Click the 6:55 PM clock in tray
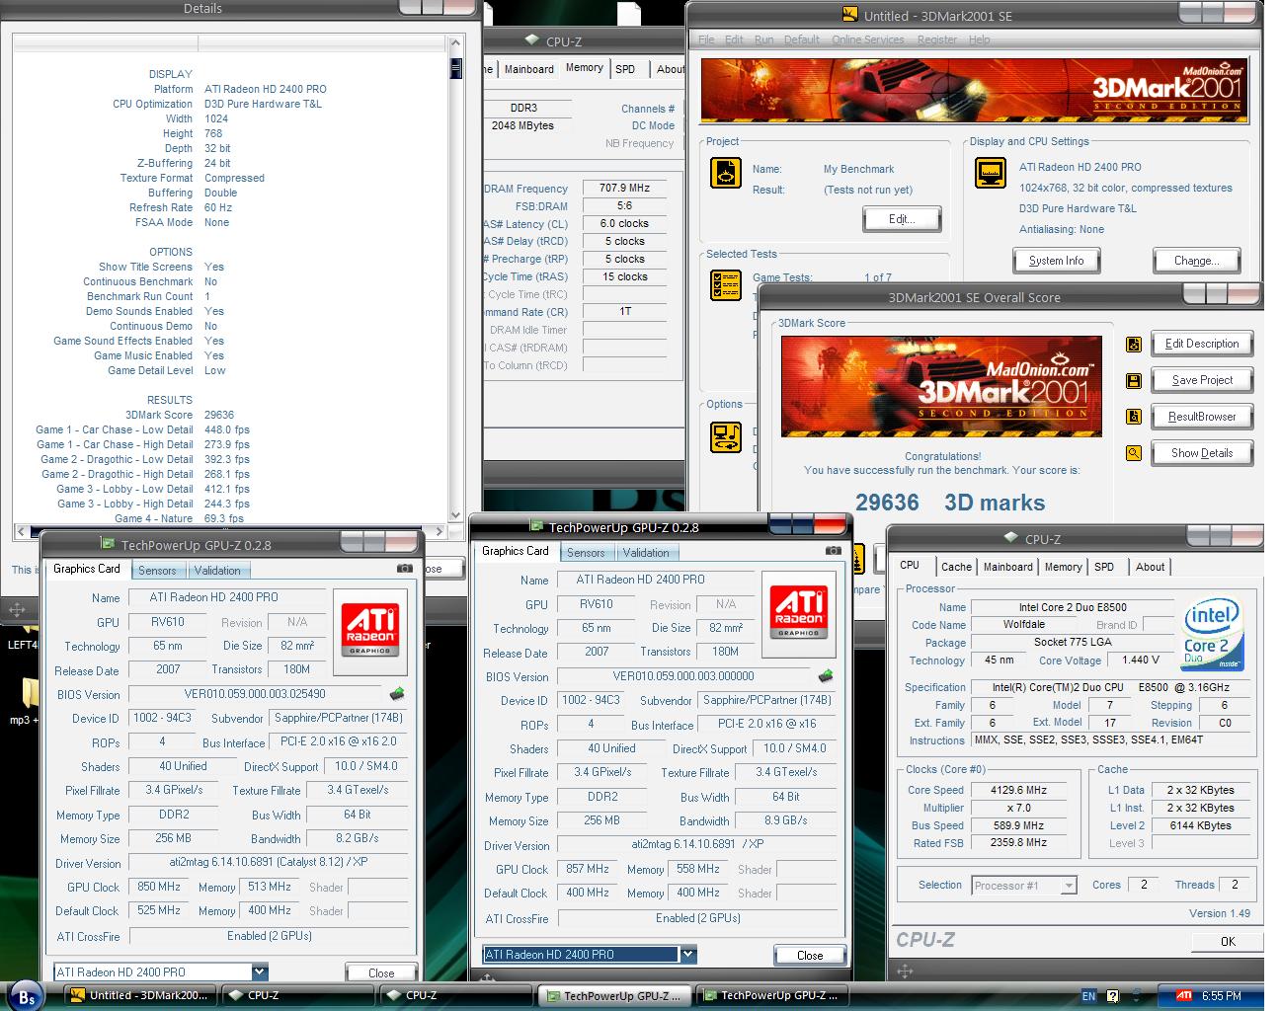 point(1222,995)
